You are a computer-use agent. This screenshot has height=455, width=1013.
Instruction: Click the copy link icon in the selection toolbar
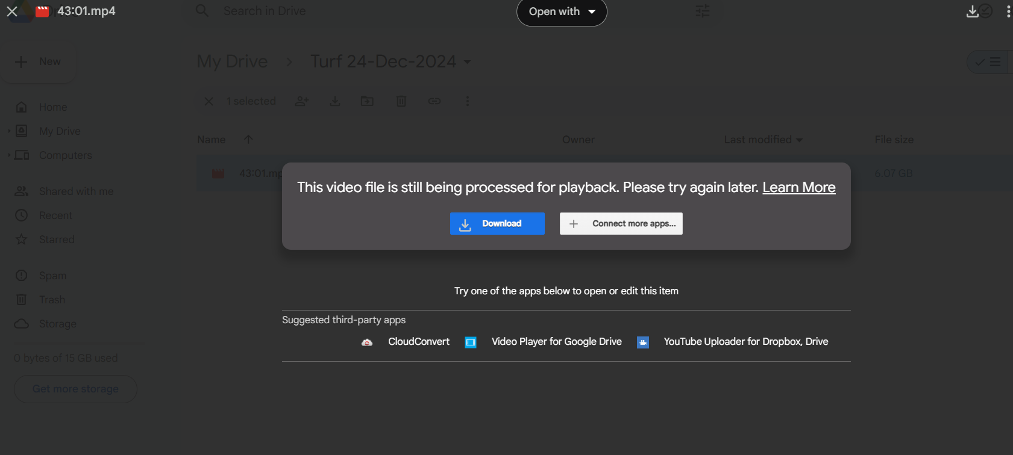[x=434, y=101]
